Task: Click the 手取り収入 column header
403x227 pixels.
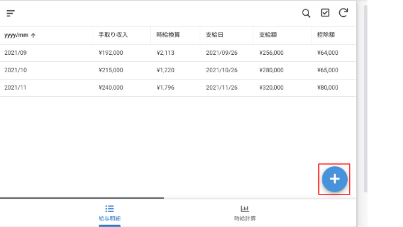Action: 113,35
